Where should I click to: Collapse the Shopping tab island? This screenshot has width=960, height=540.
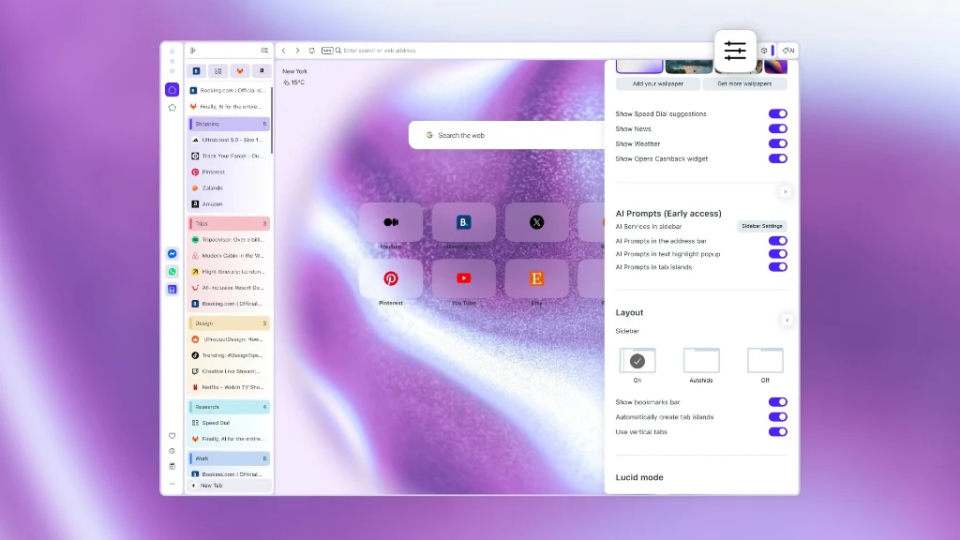[x=229, y=124]
